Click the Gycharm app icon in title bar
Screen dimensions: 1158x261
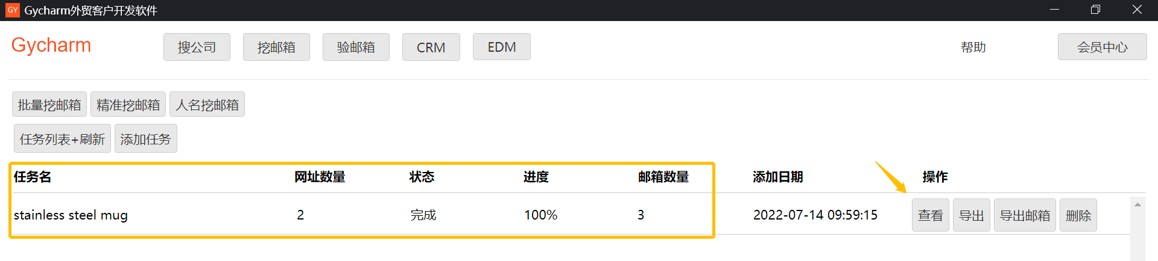[x=13, y=10]
